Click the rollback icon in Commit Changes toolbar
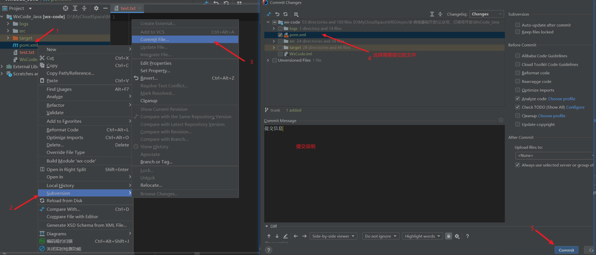This screenshot has height=255, width=596. coord(277,14)
